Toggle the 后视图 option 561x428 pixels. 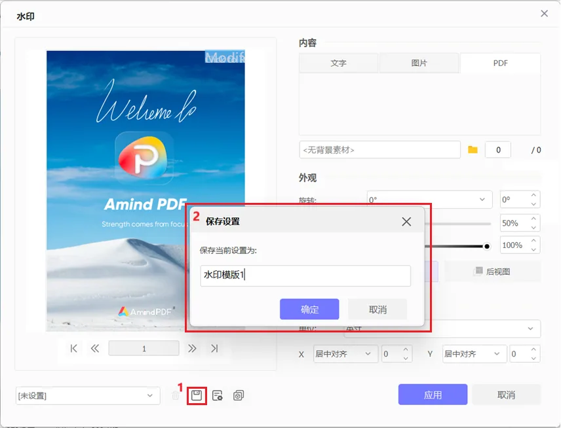click(493, 272)
